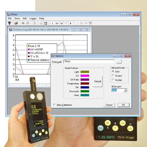The width and height of the screenshot is (147, 147).
Task: Toggle the Ur UV ratio toolbar button
Action: [x=62, y=23]
